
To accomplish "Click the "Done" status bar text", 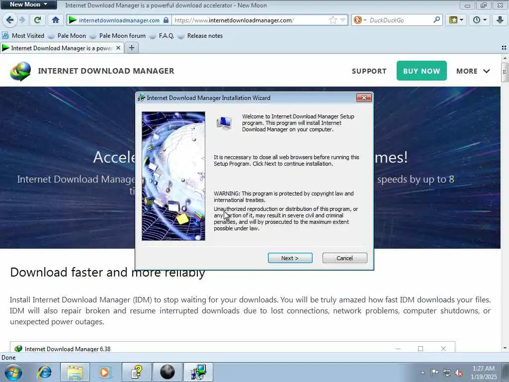I will tap(8, 358).
